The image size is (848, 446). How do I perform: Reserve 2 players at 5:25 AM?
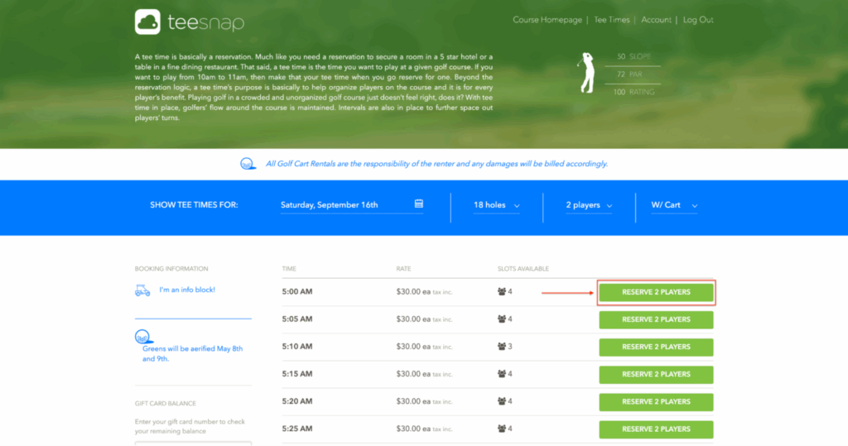656,429
